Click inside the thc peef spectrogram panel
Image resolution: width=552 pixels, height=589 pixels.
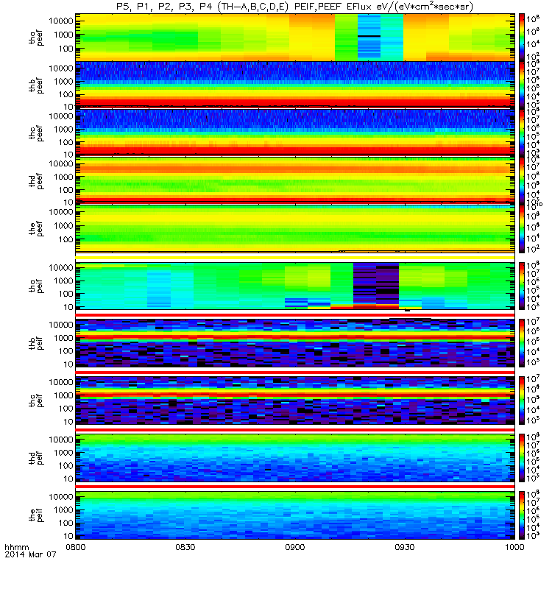pos(295,133)
